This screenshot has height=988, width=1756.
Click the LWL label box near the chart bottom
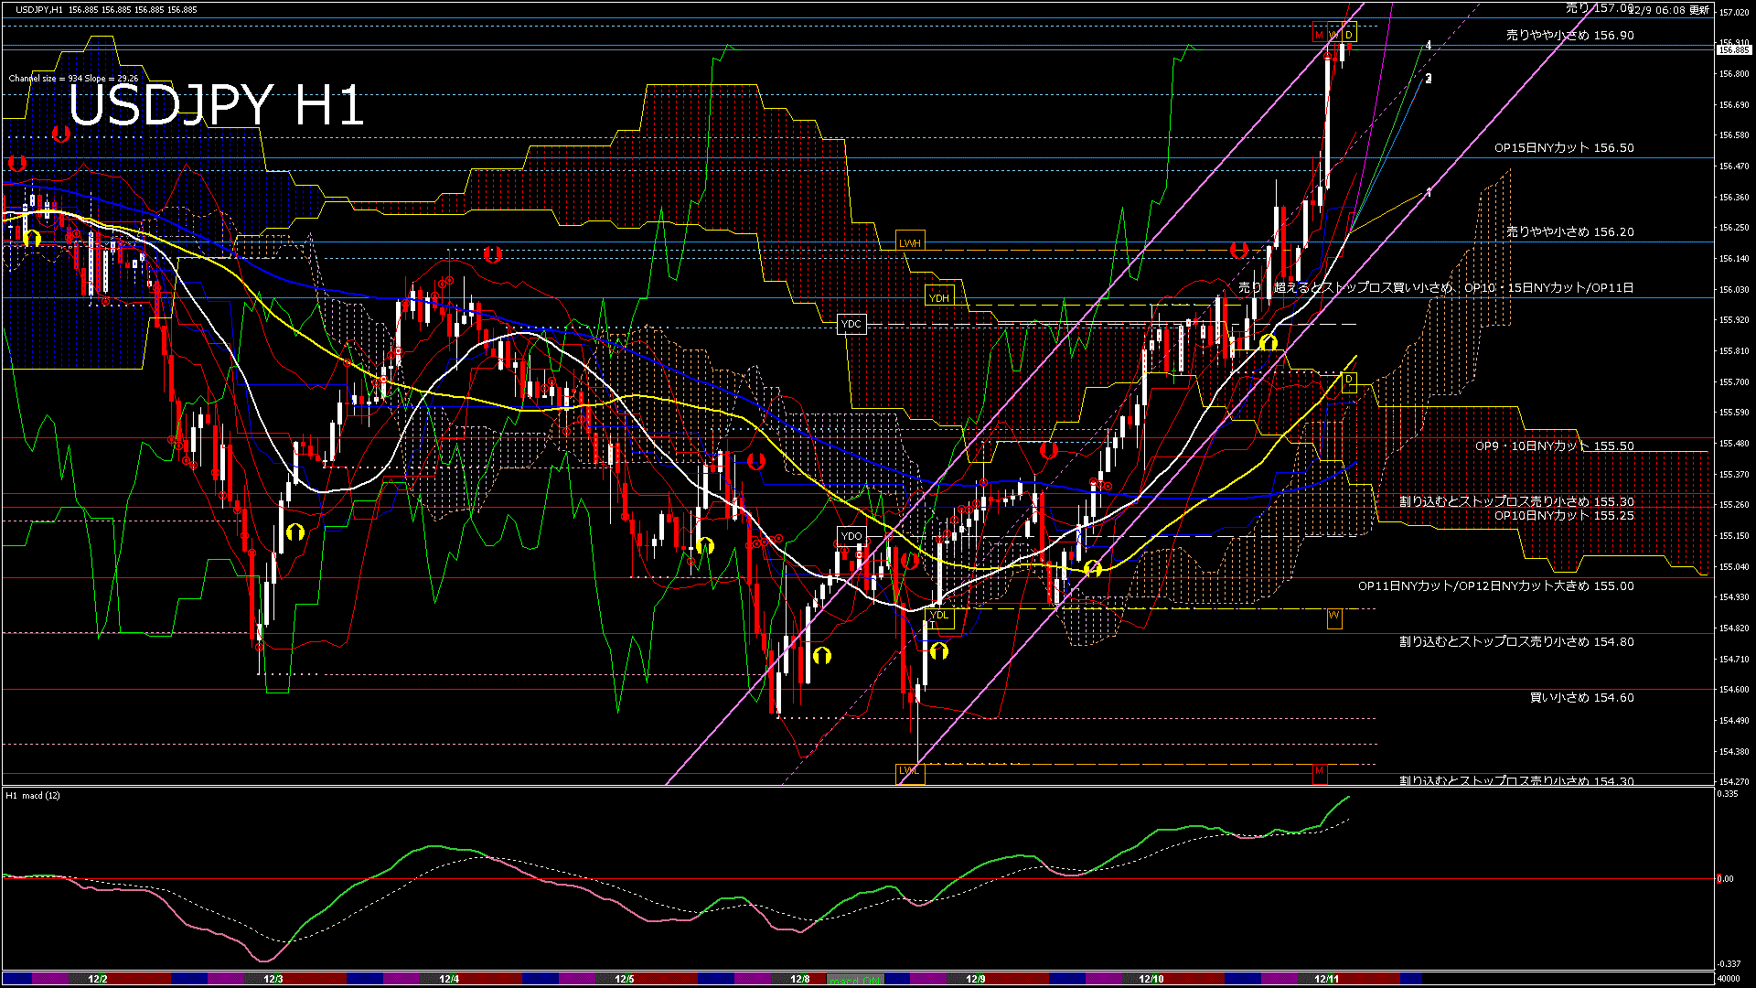click(911, 773)
